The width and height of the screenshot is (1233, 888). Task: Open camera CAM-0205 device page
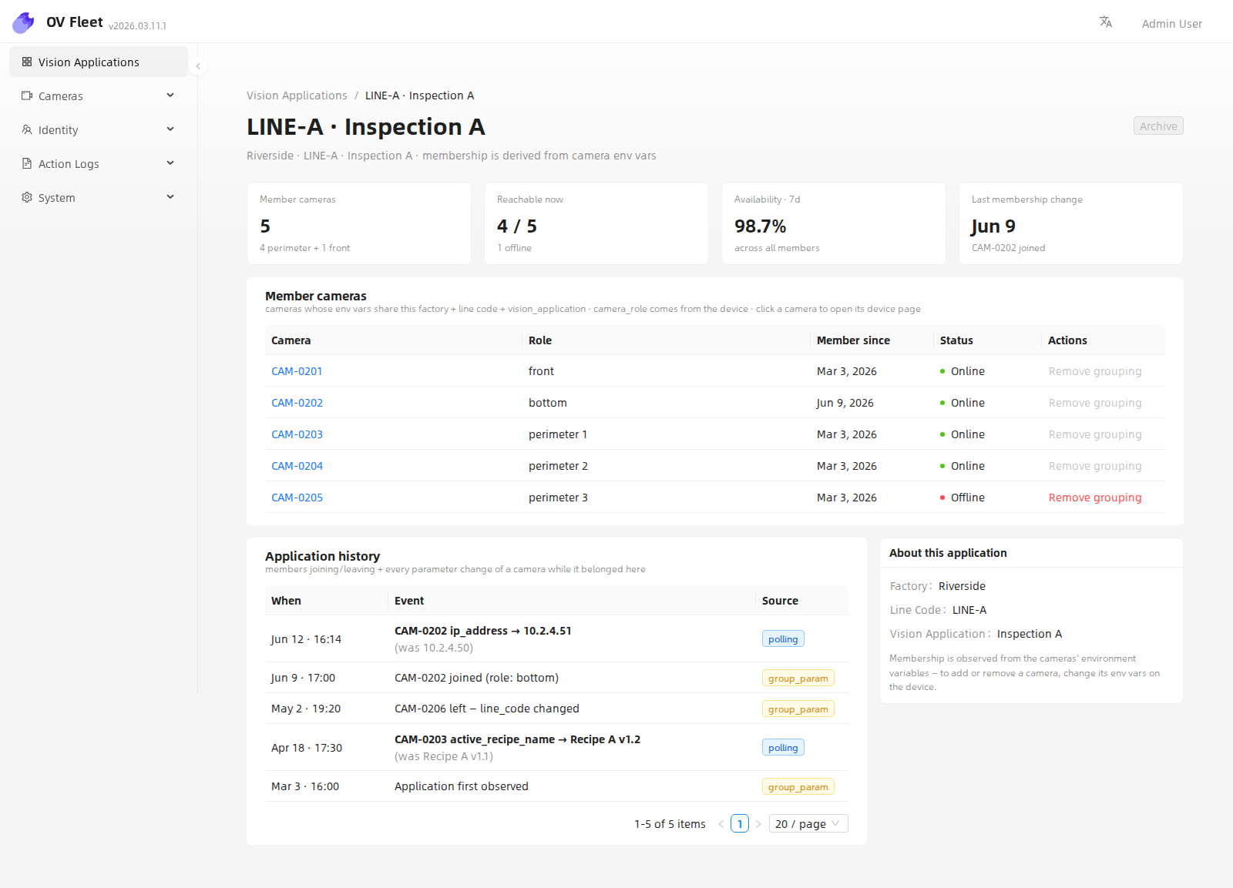pos(297,498)
